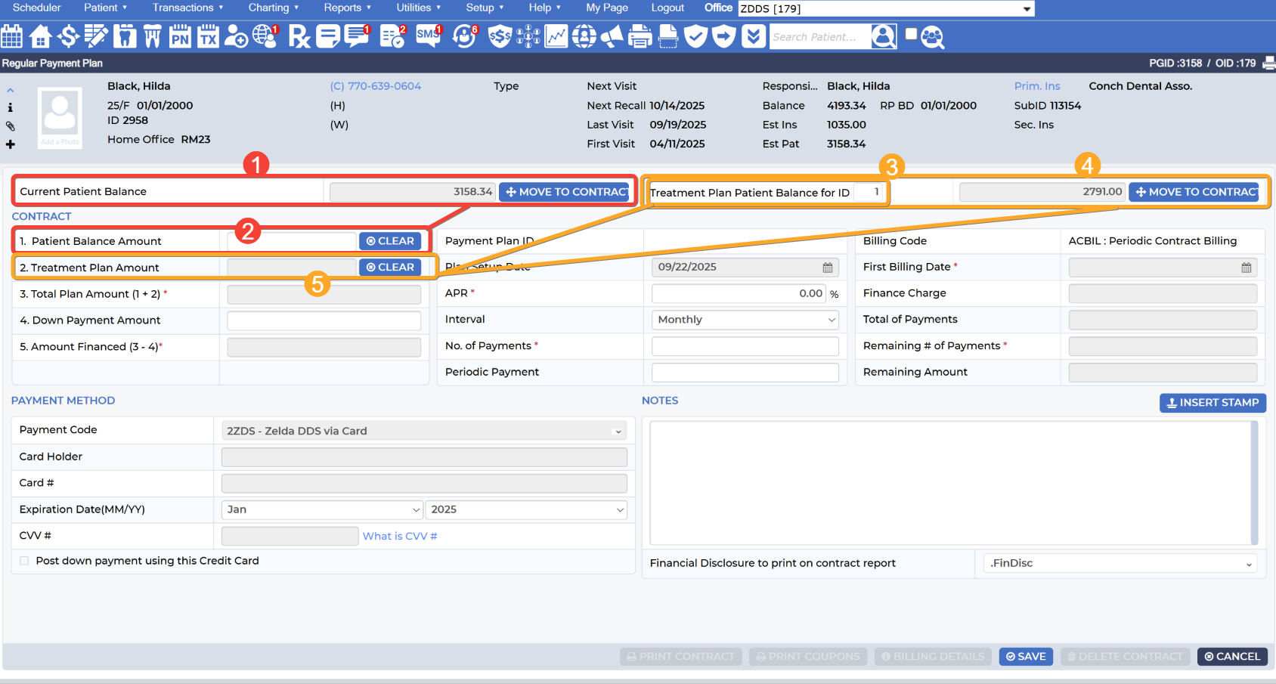Image resolution: width=1276 pixels, height=684 pixels.
Task: Open the expiration month Jan dropdown
Action: coord(322,509)
